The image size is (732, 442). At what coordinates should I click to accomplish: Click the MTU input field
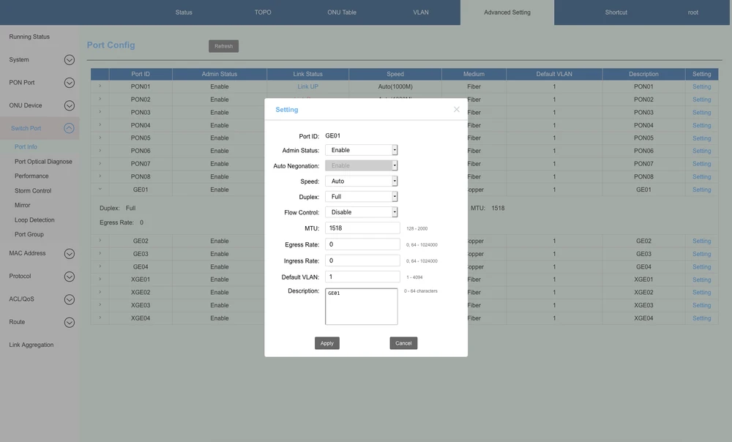tap(362, 228)
